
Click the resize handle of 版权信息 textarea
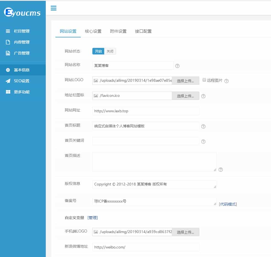(215, 187)
